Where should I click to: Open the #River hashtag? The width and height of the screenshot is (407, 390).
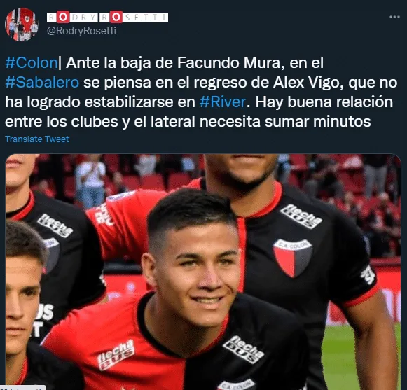click(x=223, y=102)
